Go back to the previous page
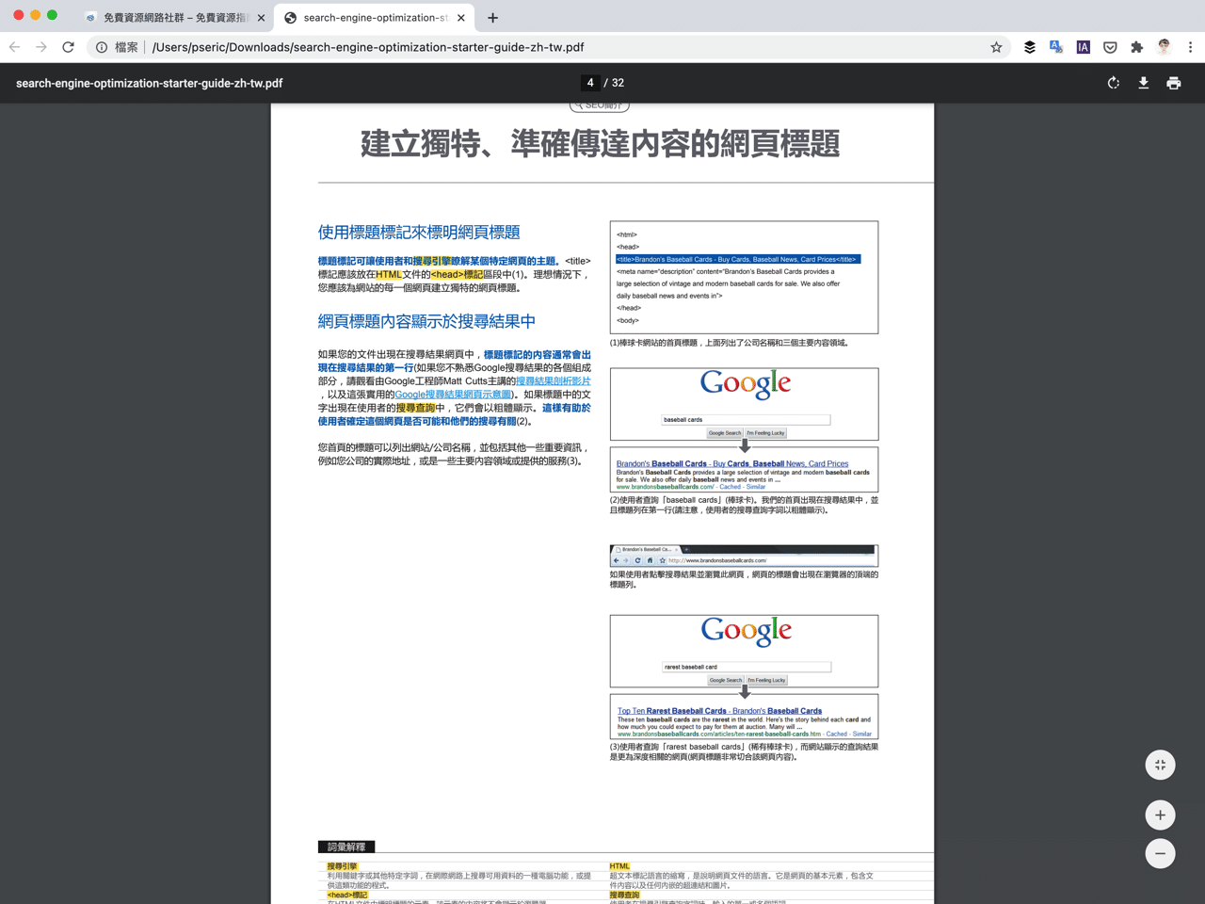The height and width of the screenshot is (904, 1205). point(14,47)
